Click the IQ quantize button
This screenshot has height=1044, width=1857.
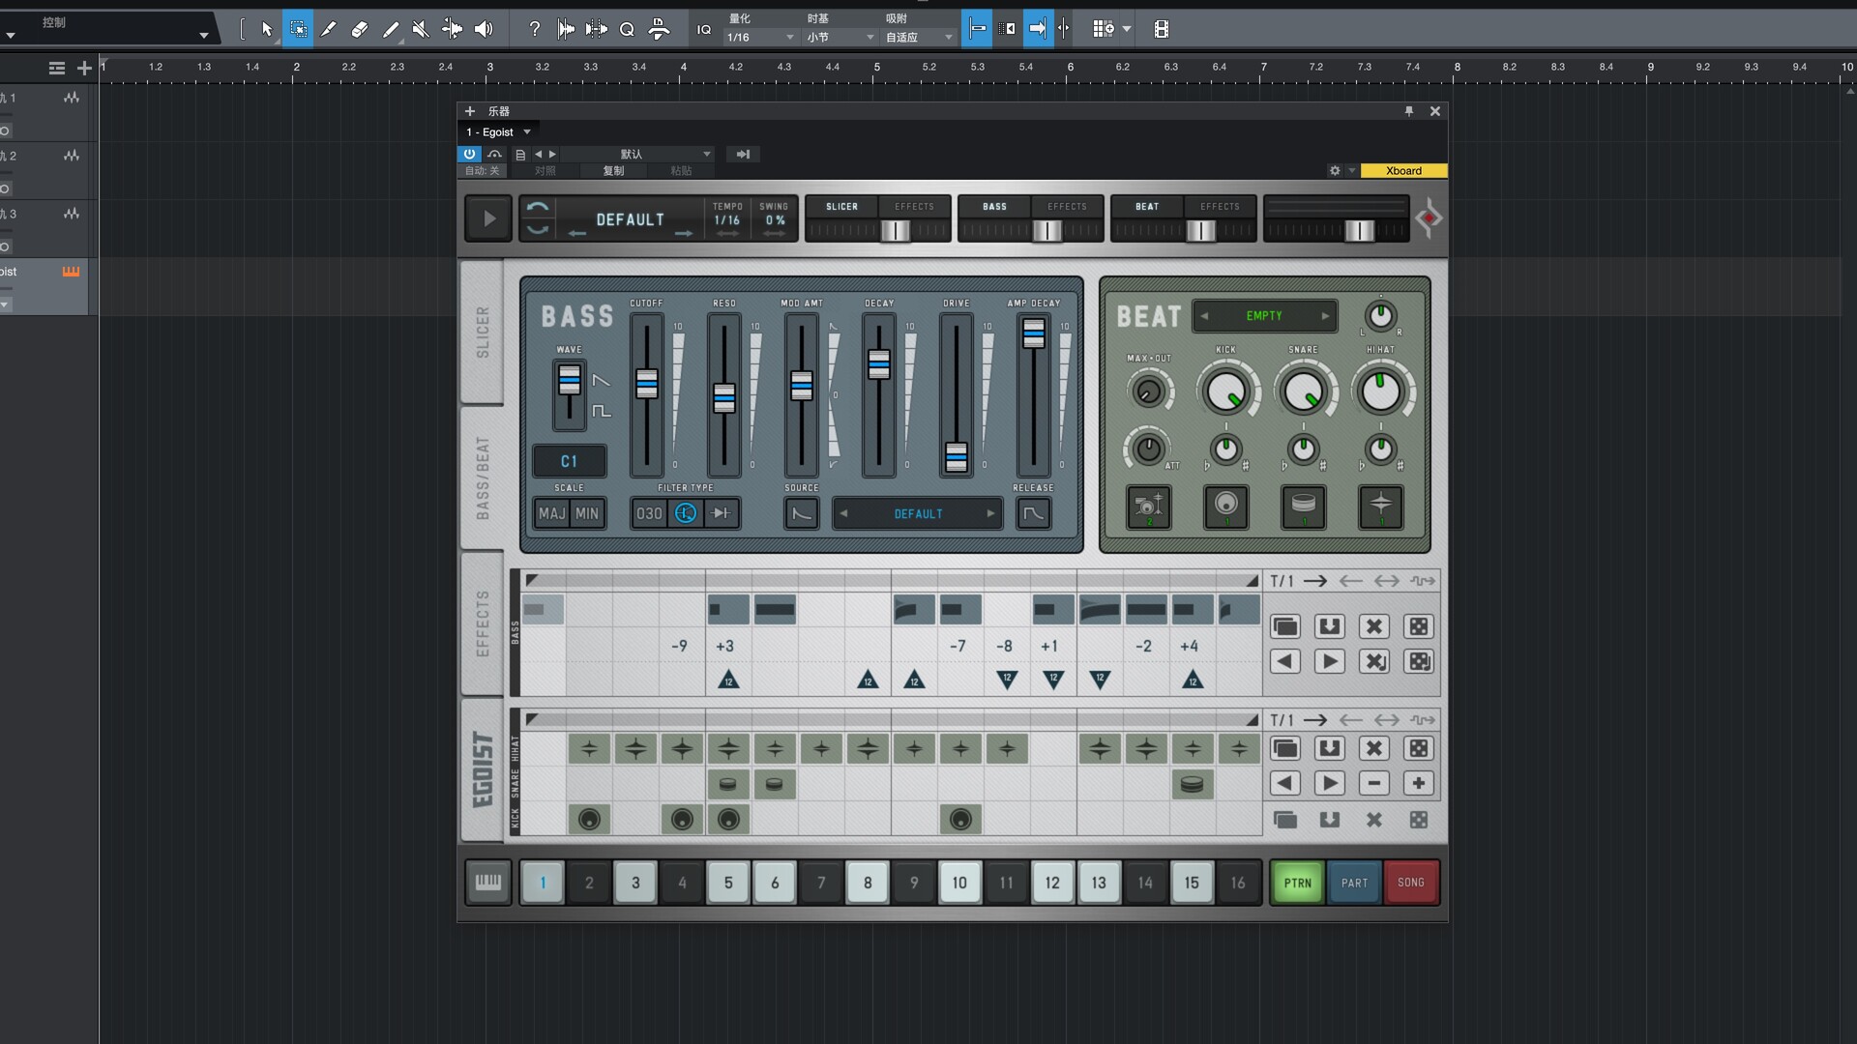(704, 30)
